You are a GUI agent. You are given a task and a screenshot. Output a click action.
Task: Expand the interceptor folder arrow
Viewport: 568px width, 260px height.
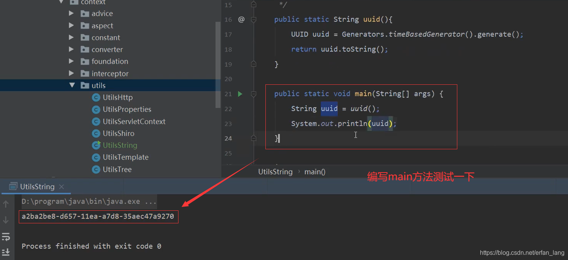click(x=71, y=73)
